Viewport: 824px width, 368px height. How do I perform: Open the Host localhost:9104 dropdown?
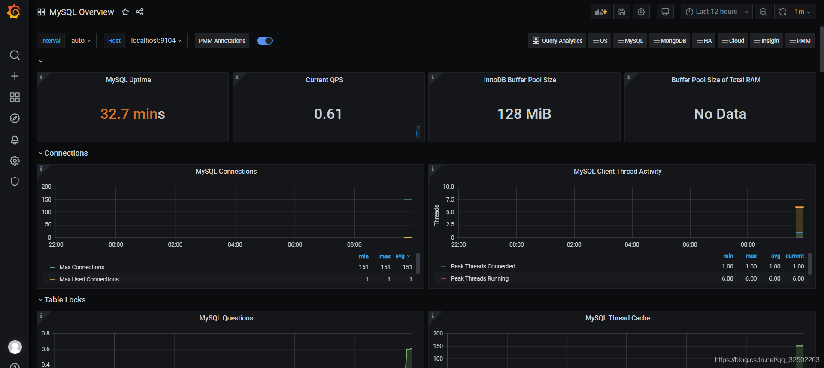coord(157,41)
